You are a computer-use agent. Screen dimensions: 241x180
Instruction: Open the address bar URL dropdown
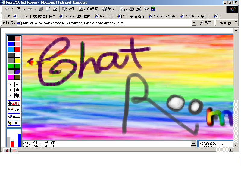[x=194, y=23]
